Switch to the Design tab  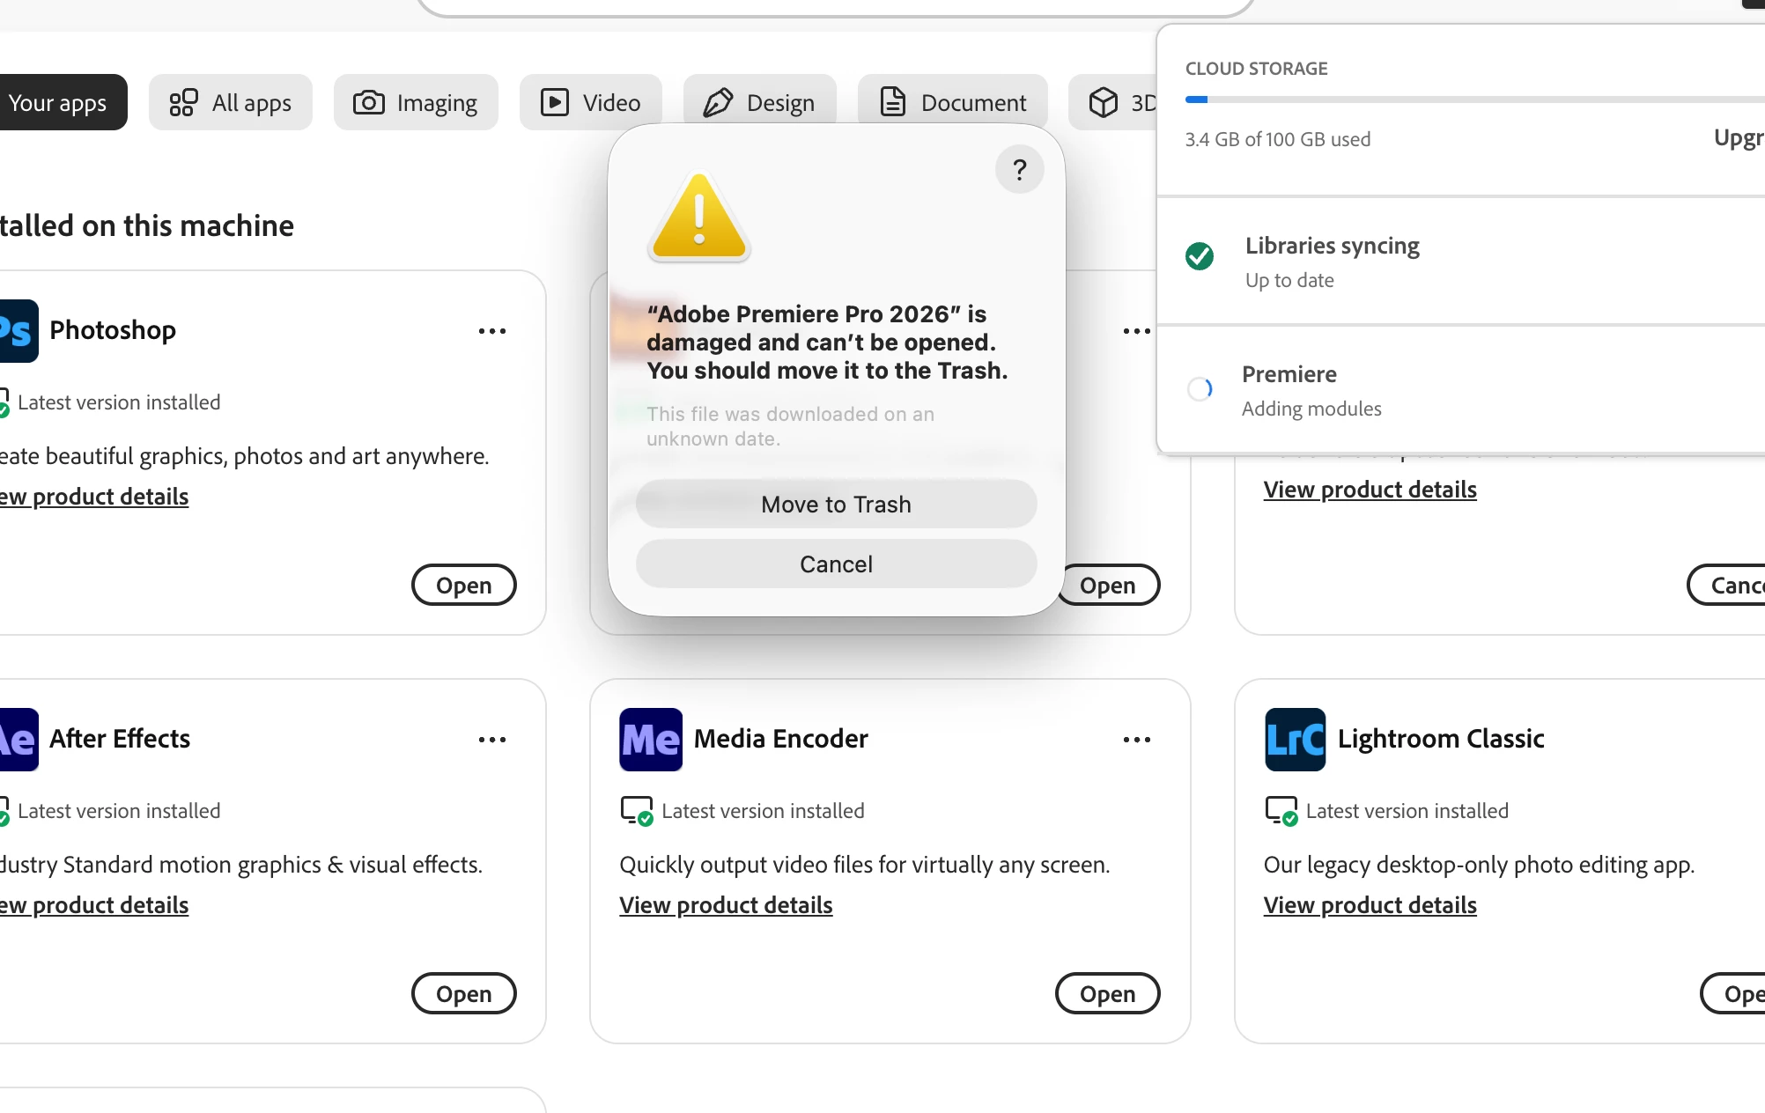(759, 102)
